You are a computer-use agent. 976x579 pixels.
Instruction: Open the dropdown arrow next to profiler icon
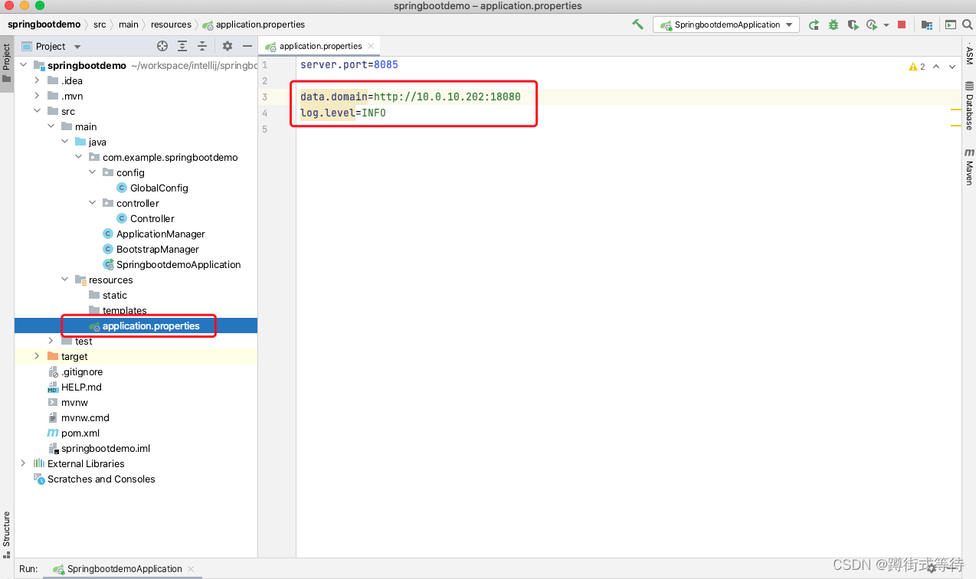click(886, 25)
